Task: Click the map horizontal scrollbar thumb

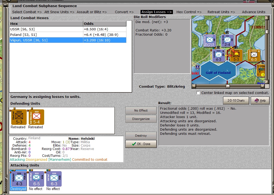Action: point(228,86)
